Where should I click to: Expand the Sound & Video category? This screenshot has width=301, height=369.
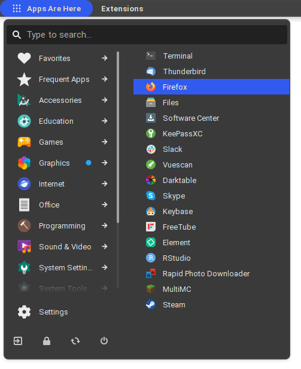click(x=62, y=246)
